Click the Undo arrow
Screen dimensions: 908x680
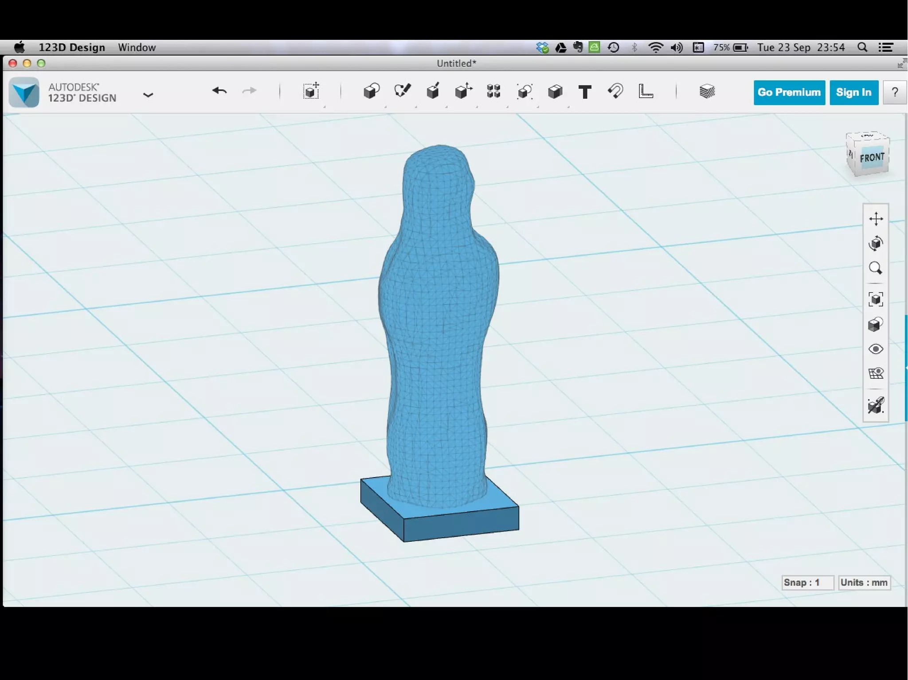[x=219, y=91]
